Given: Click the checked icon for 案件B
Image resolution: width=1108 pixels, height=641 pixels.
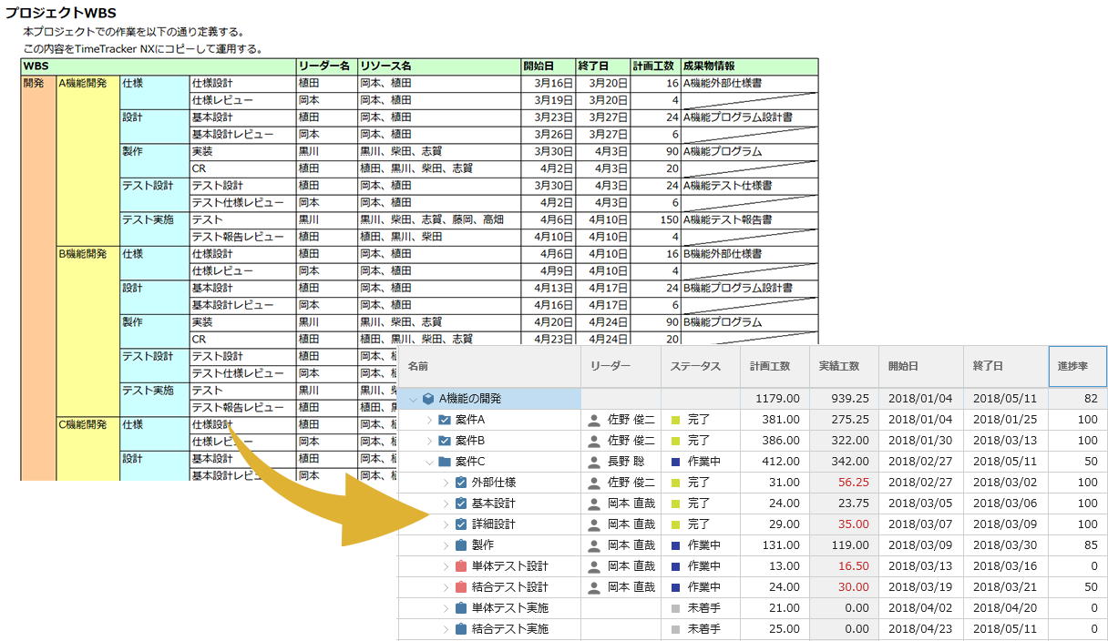Looking at the screenshot, I should (445, 441).
